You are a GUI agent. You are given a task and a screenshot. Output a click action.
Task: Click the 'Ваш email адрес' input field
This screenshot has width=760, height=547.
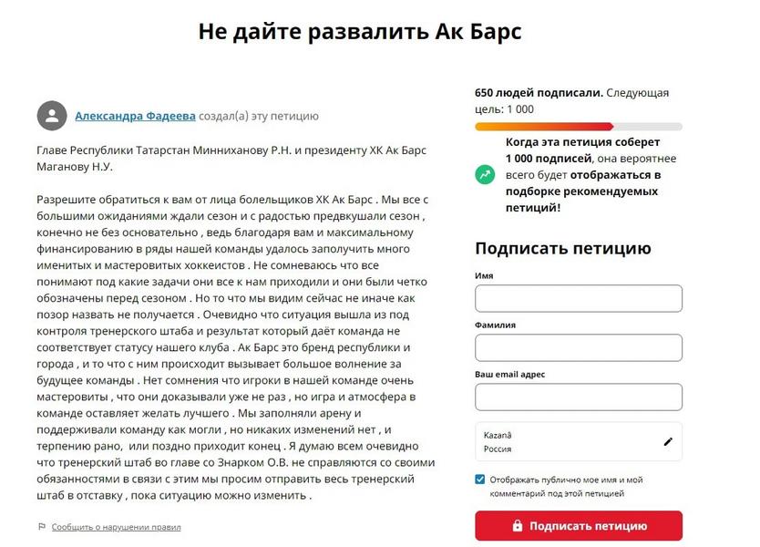(578, 397)
